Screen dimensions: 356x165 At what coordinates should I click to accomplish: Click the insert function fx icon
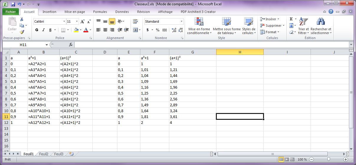point(71,45)
